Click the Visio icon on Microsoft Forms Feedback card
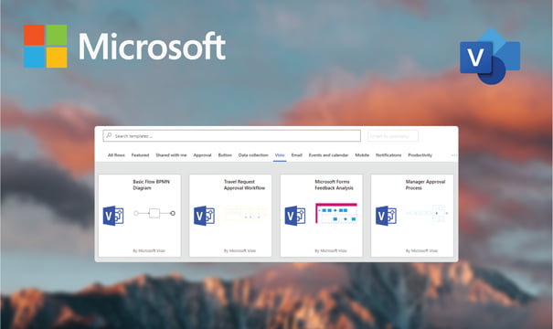Image resolution: width=553 pixels, height=329 pixels. tap(295, 216)
